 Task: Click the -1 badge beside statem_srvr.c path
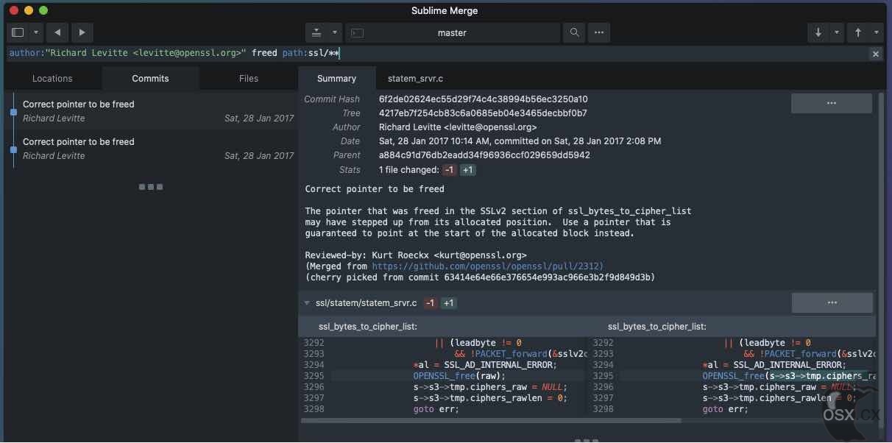click(430, 302)
